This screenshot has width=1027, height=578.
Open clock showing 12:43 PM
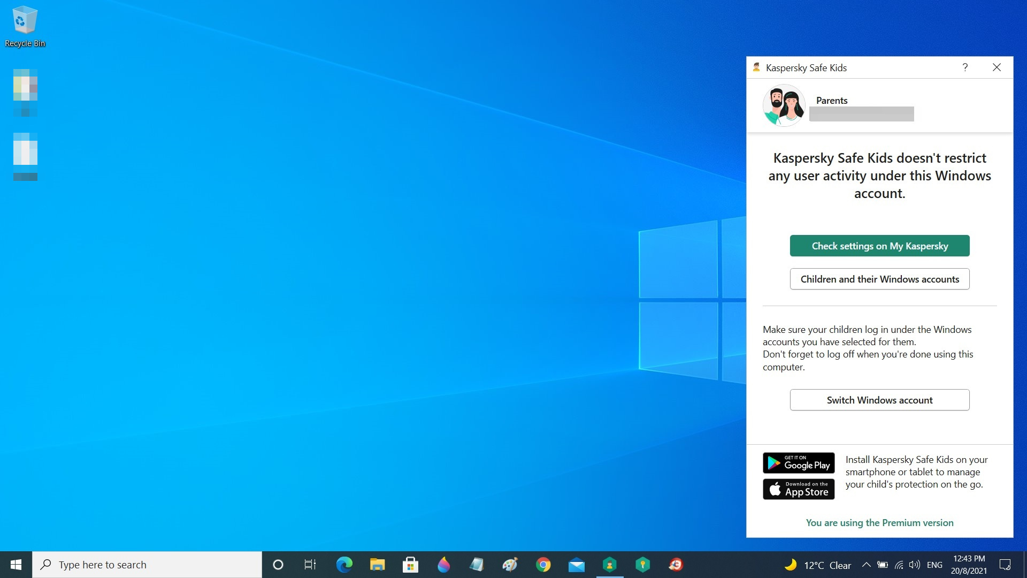969,565
